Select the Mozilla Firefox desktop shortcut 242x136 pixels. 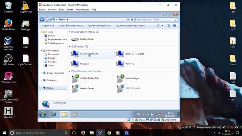8,25
